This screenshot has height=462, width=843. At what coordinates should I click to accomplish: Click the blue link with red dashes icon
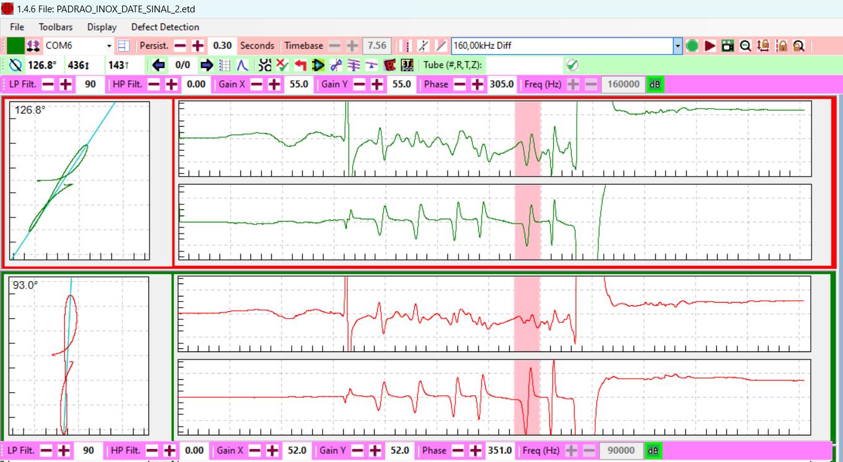[x=336, y=65]
